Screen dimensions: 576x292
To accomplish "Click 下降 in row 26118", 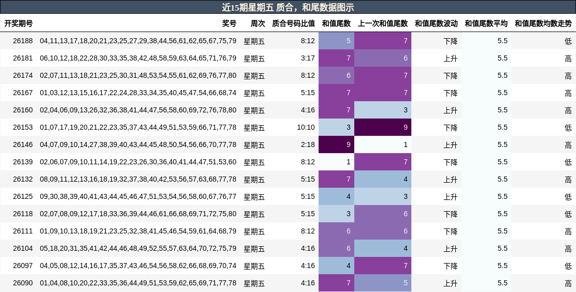I will (451, 214).
